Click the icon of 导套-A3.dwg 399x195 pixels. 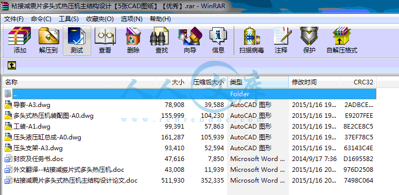click(x=8, y=104)
